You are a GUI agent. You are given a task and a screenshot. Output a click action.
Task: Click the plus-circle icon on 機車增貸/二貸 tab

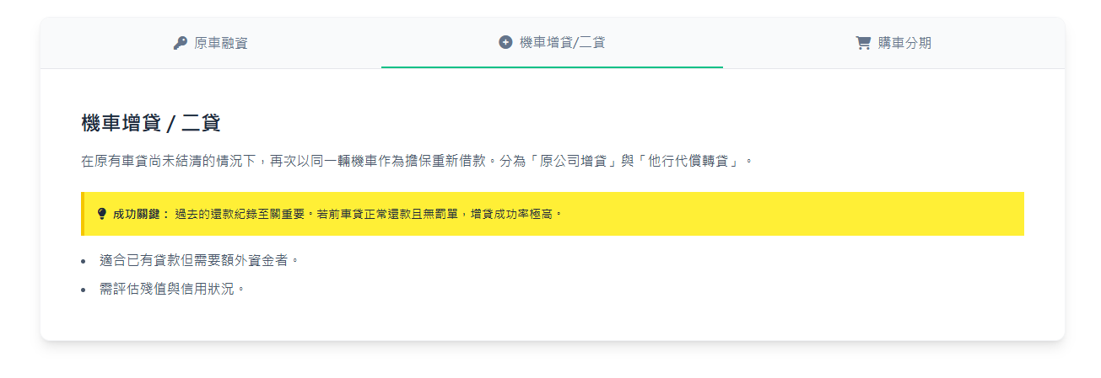(505, 42)
